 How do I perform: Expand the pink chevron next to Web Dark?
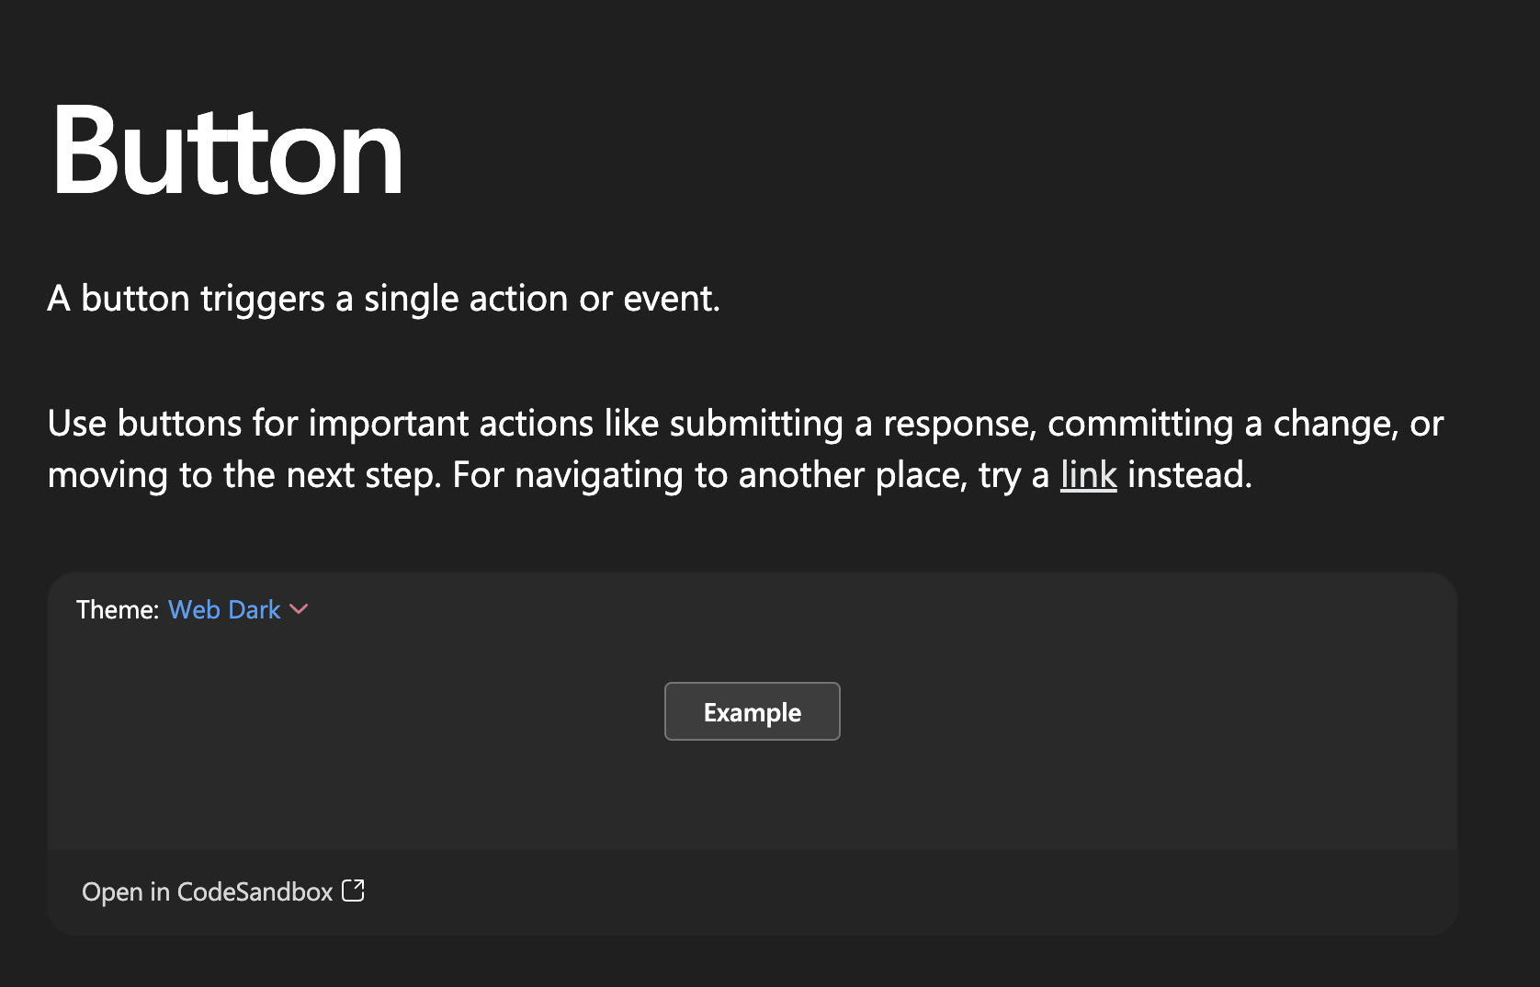[x=299, y=609]
